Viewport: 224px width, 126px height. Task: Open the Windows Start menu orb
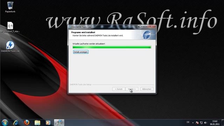[5, 123]
